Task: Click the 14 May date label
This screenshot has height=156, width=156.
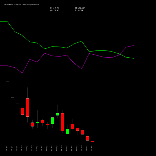Action: 62,148
